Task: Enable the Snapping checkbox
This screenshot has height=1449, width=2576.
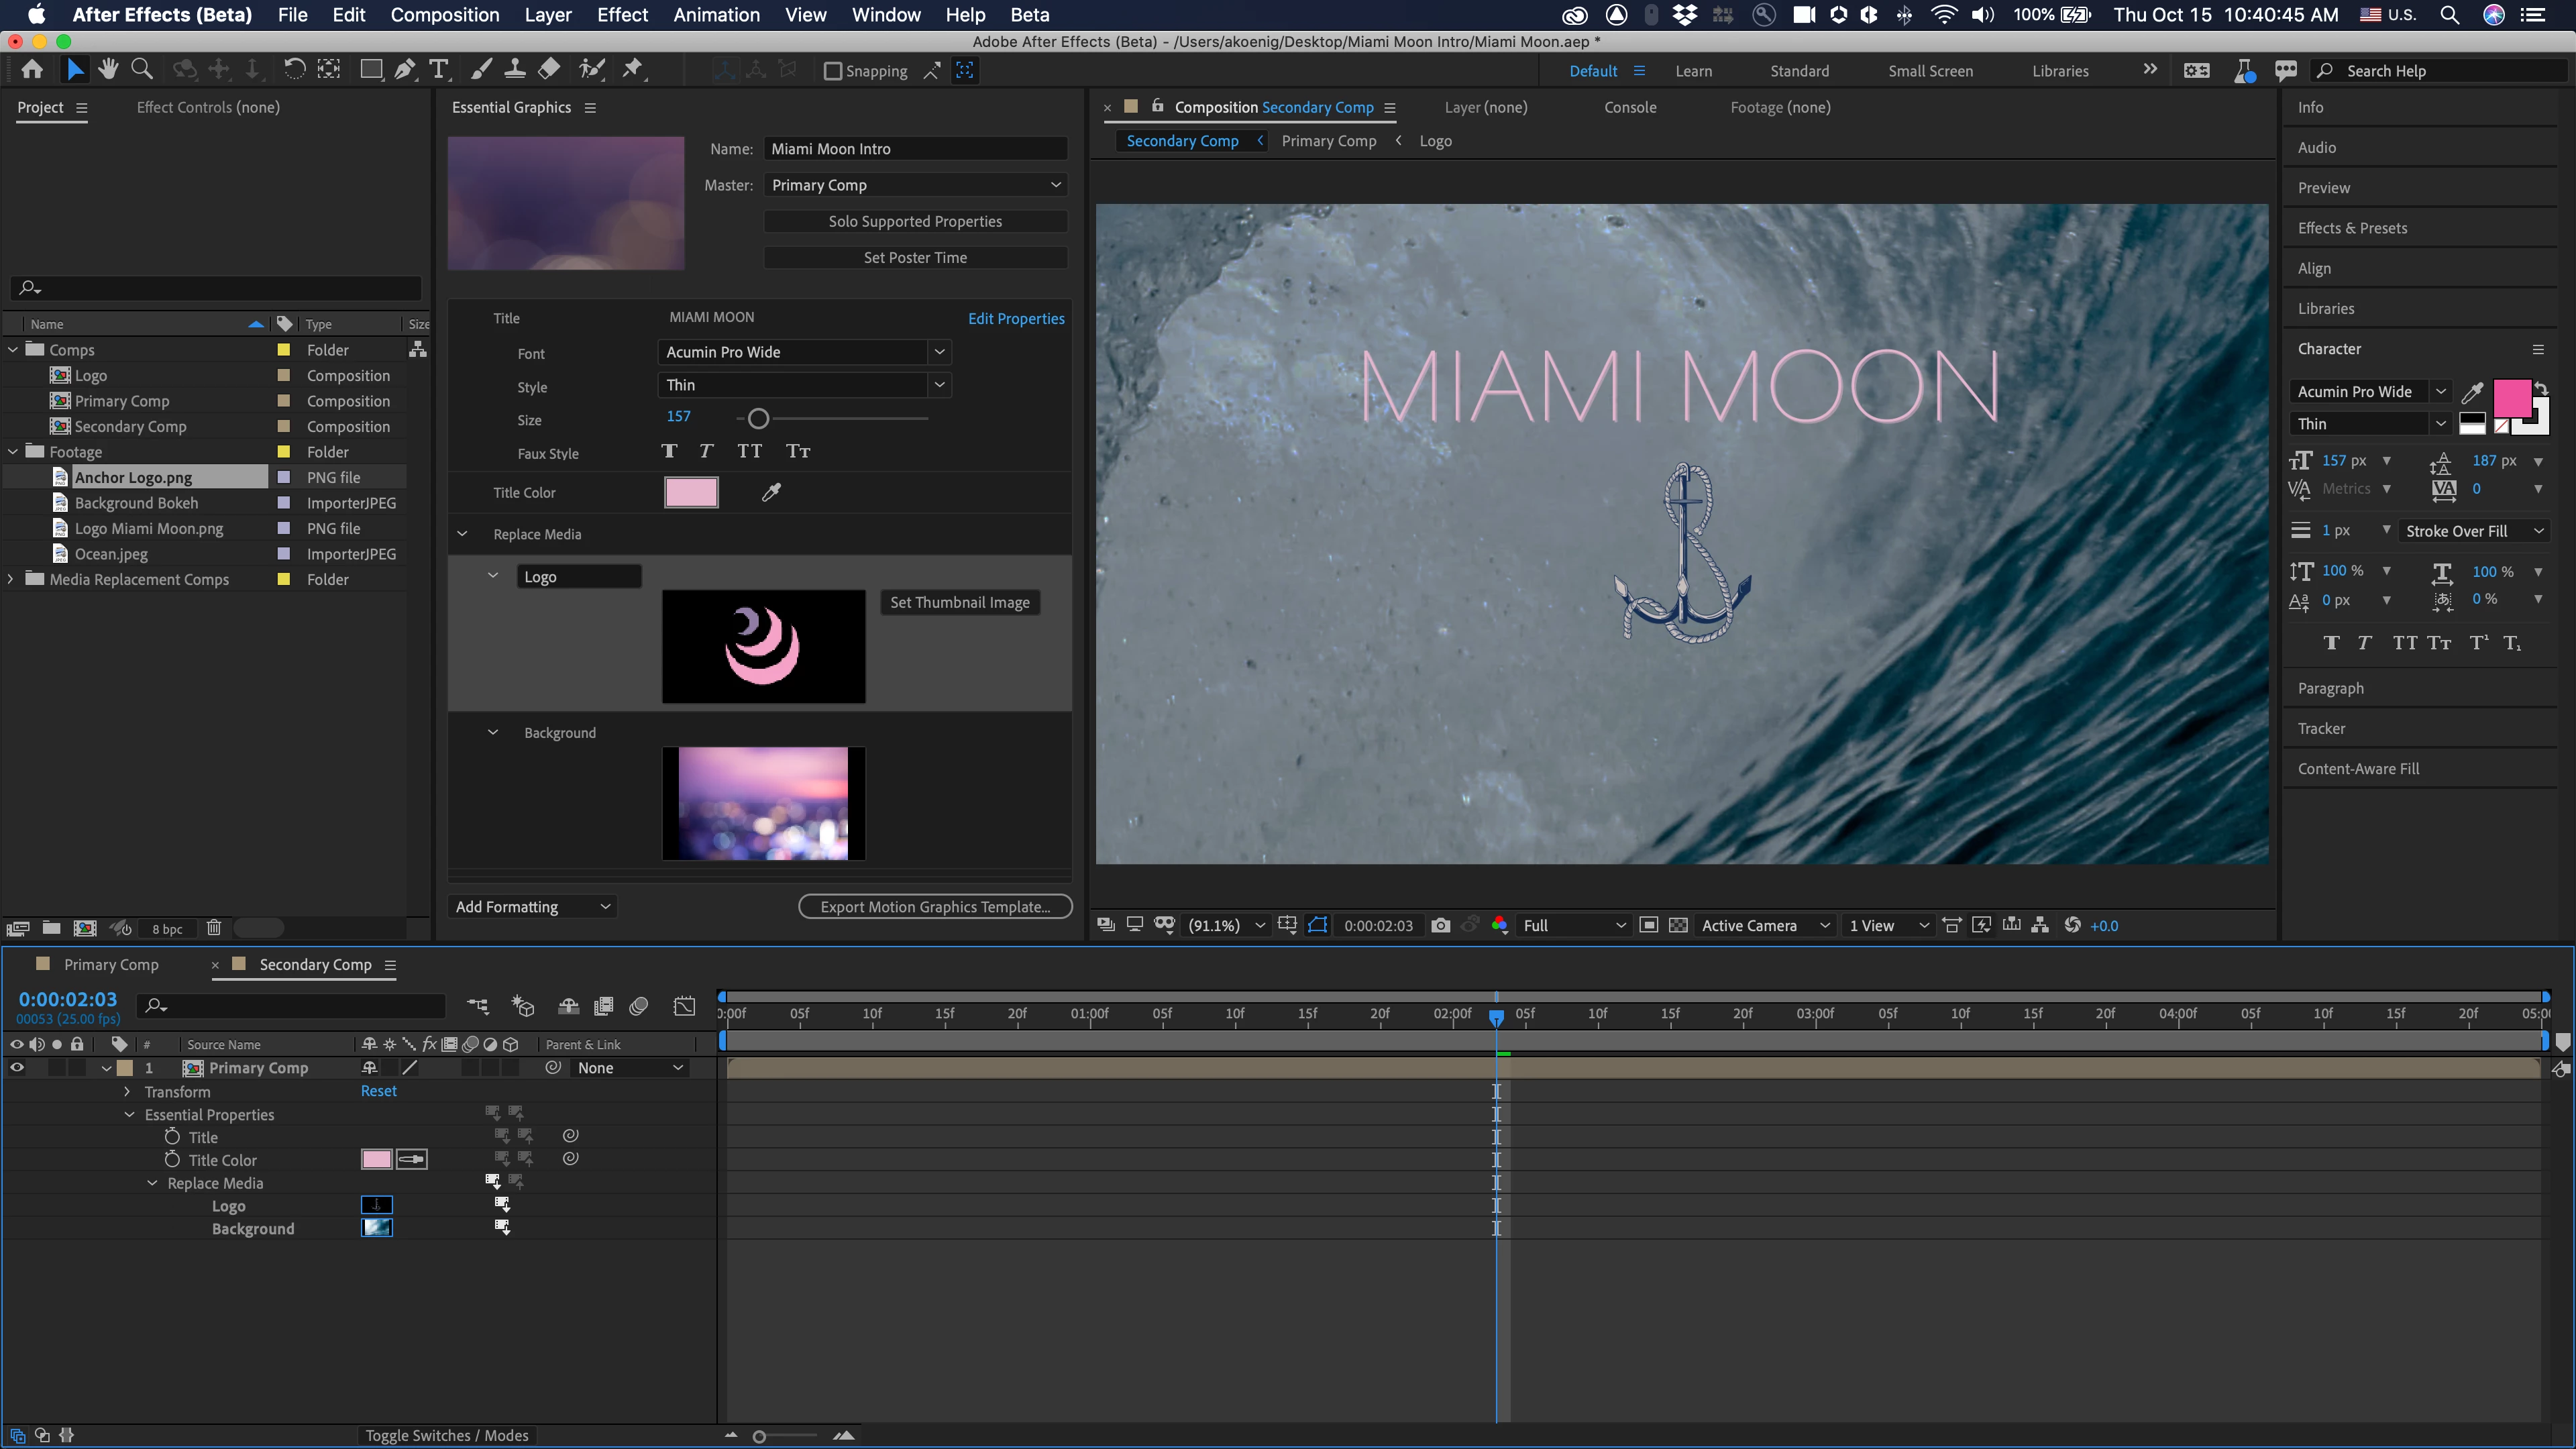Action: (x=832, y=71)
